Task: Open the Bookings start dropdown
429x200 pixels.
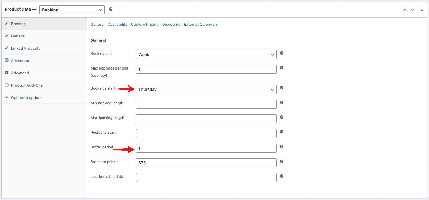Action: (206, 89)
